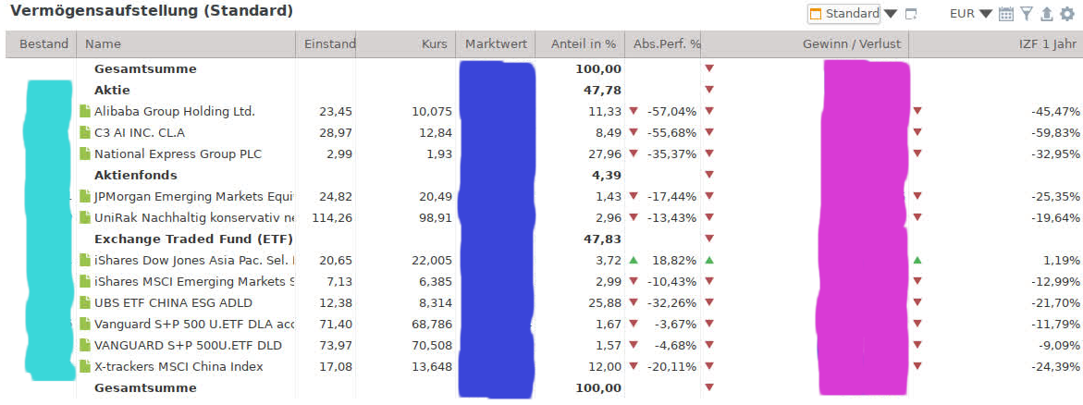The image size is (1083, 405).
Task: Click the Anteil in % column header
Action: point(583,43)
